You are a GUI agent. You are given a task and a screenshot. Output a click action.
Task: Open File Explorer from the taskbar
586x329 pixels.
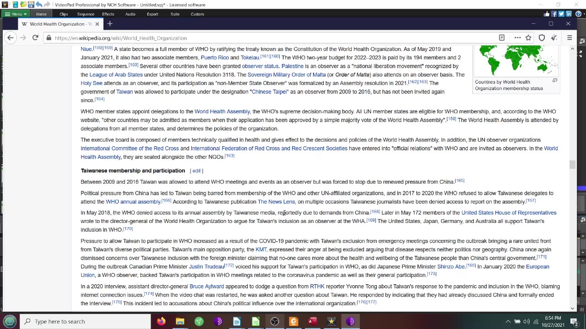point(180,321)
